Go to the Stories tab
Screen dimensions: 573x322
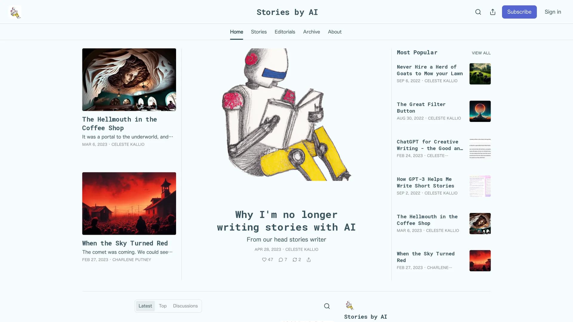[259, 32]
